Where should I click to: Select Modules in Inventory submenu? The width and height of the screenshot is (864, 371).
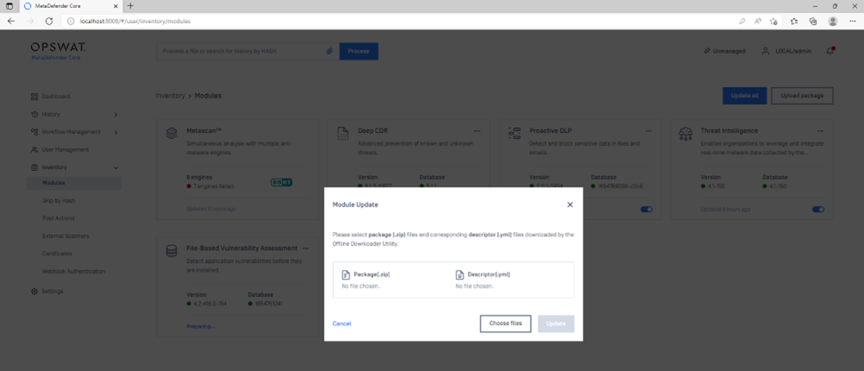coord(74,182)
